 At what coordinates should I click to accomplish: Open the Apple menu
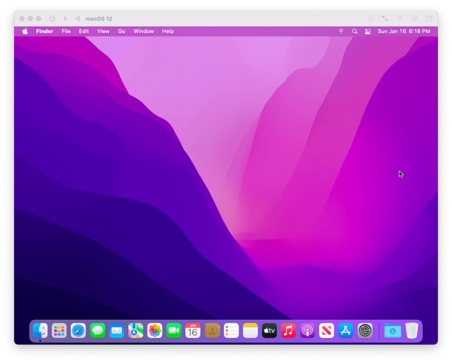coord(25,31)
